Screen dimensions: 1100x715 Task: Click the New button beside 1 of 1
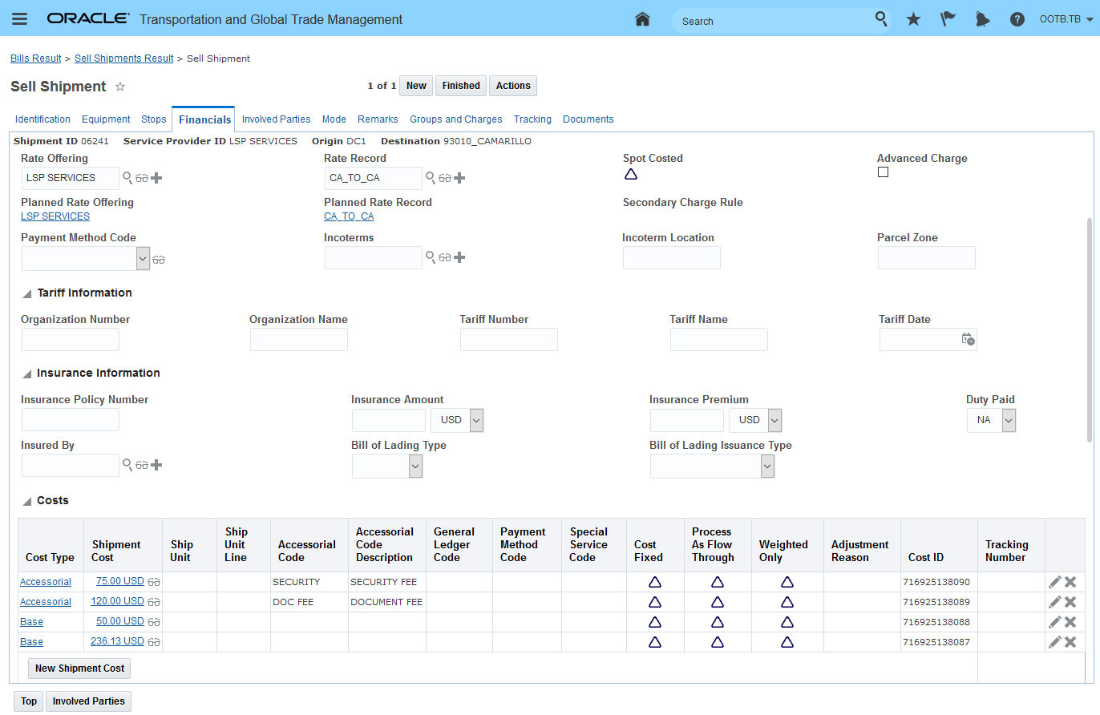[x=416, y=86]
